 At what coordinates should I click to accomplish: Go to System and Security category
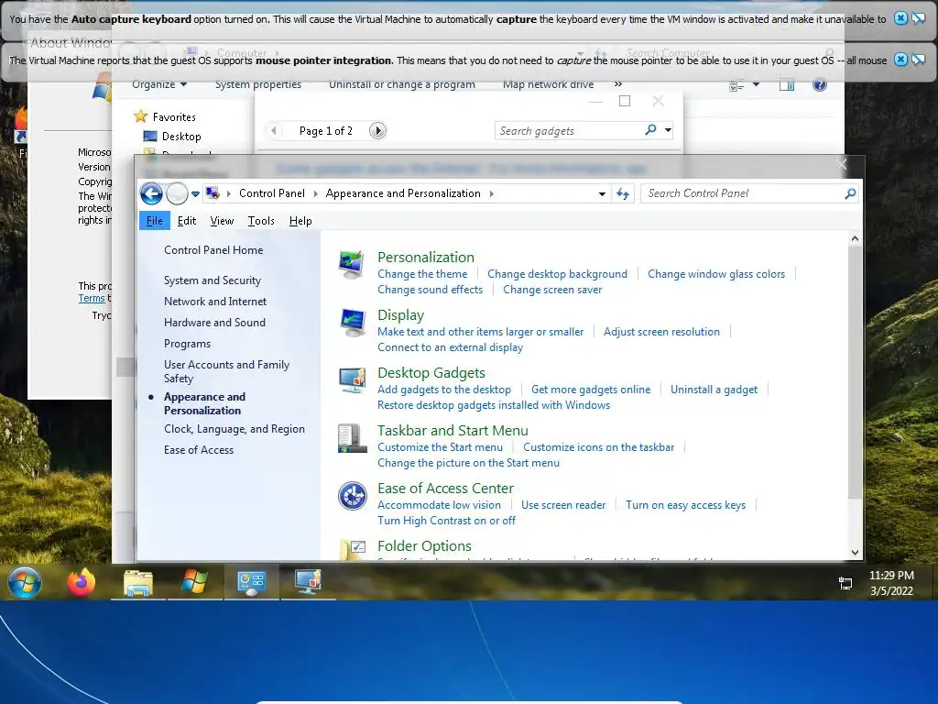click(213, 280)
